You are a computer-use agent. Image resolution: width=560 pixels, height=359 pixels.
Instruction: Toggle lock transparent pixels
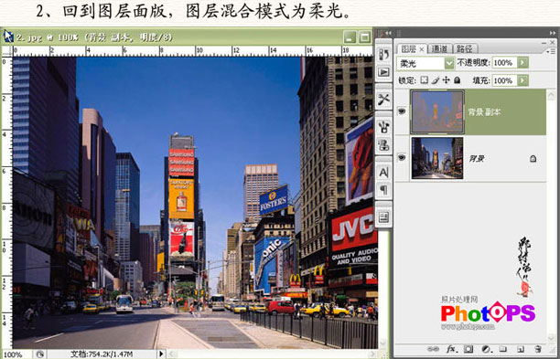click(x=424, y=80)
